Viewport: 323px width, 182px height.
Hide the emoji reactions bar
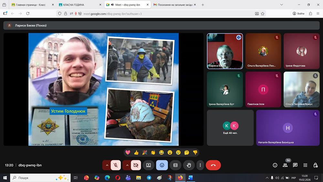(x=162, y=165)
